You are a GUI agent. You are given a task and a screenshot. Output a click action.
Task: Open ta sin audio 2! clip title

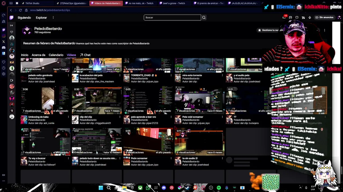click(x=190, y=158)
